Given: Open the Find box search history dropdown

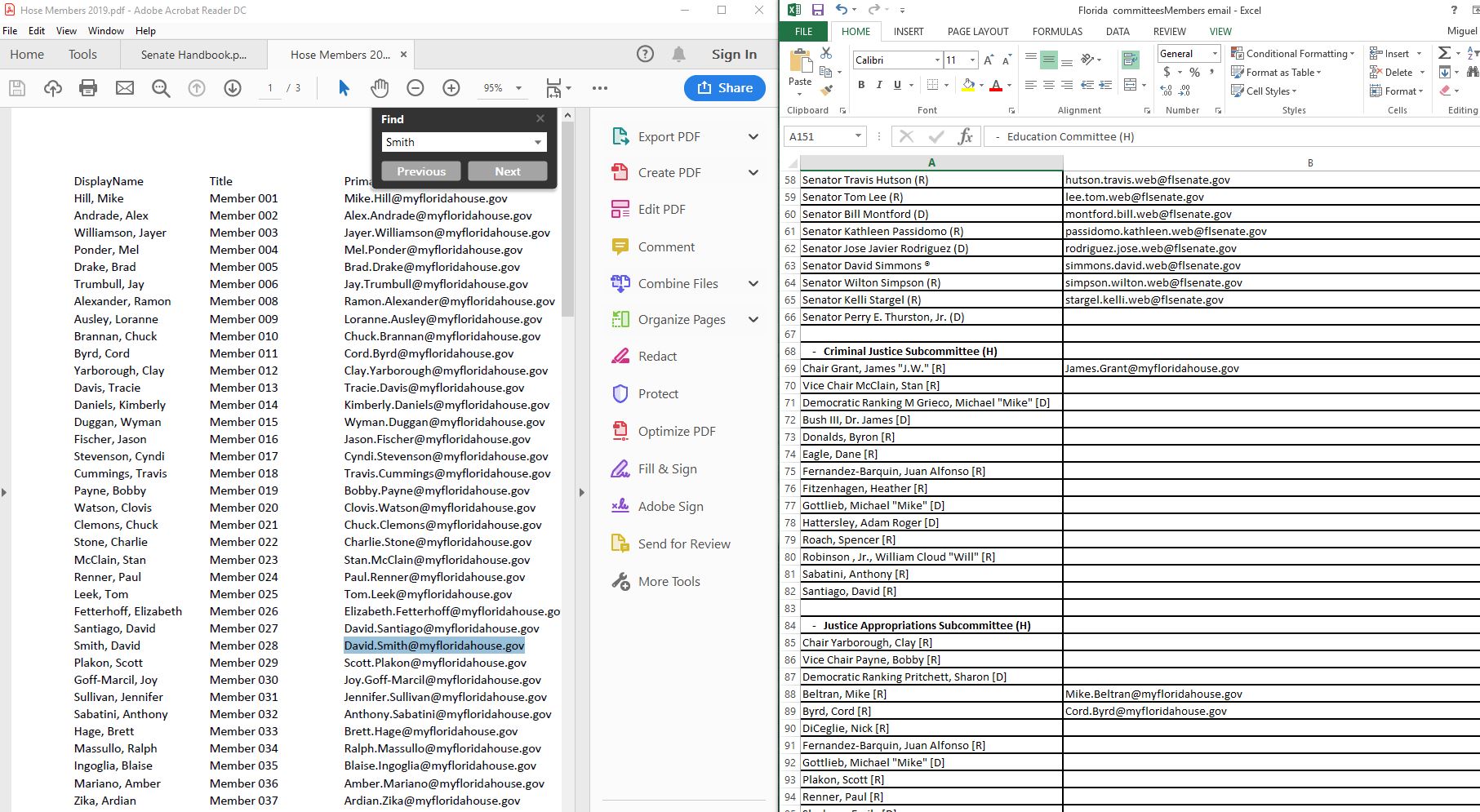Looking at the screenshot, I should 538,142.
